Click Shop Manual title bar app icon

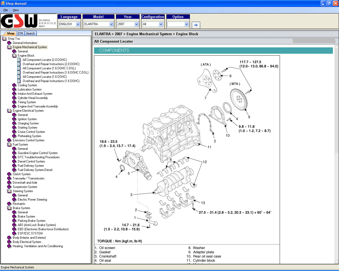point(3,3)
